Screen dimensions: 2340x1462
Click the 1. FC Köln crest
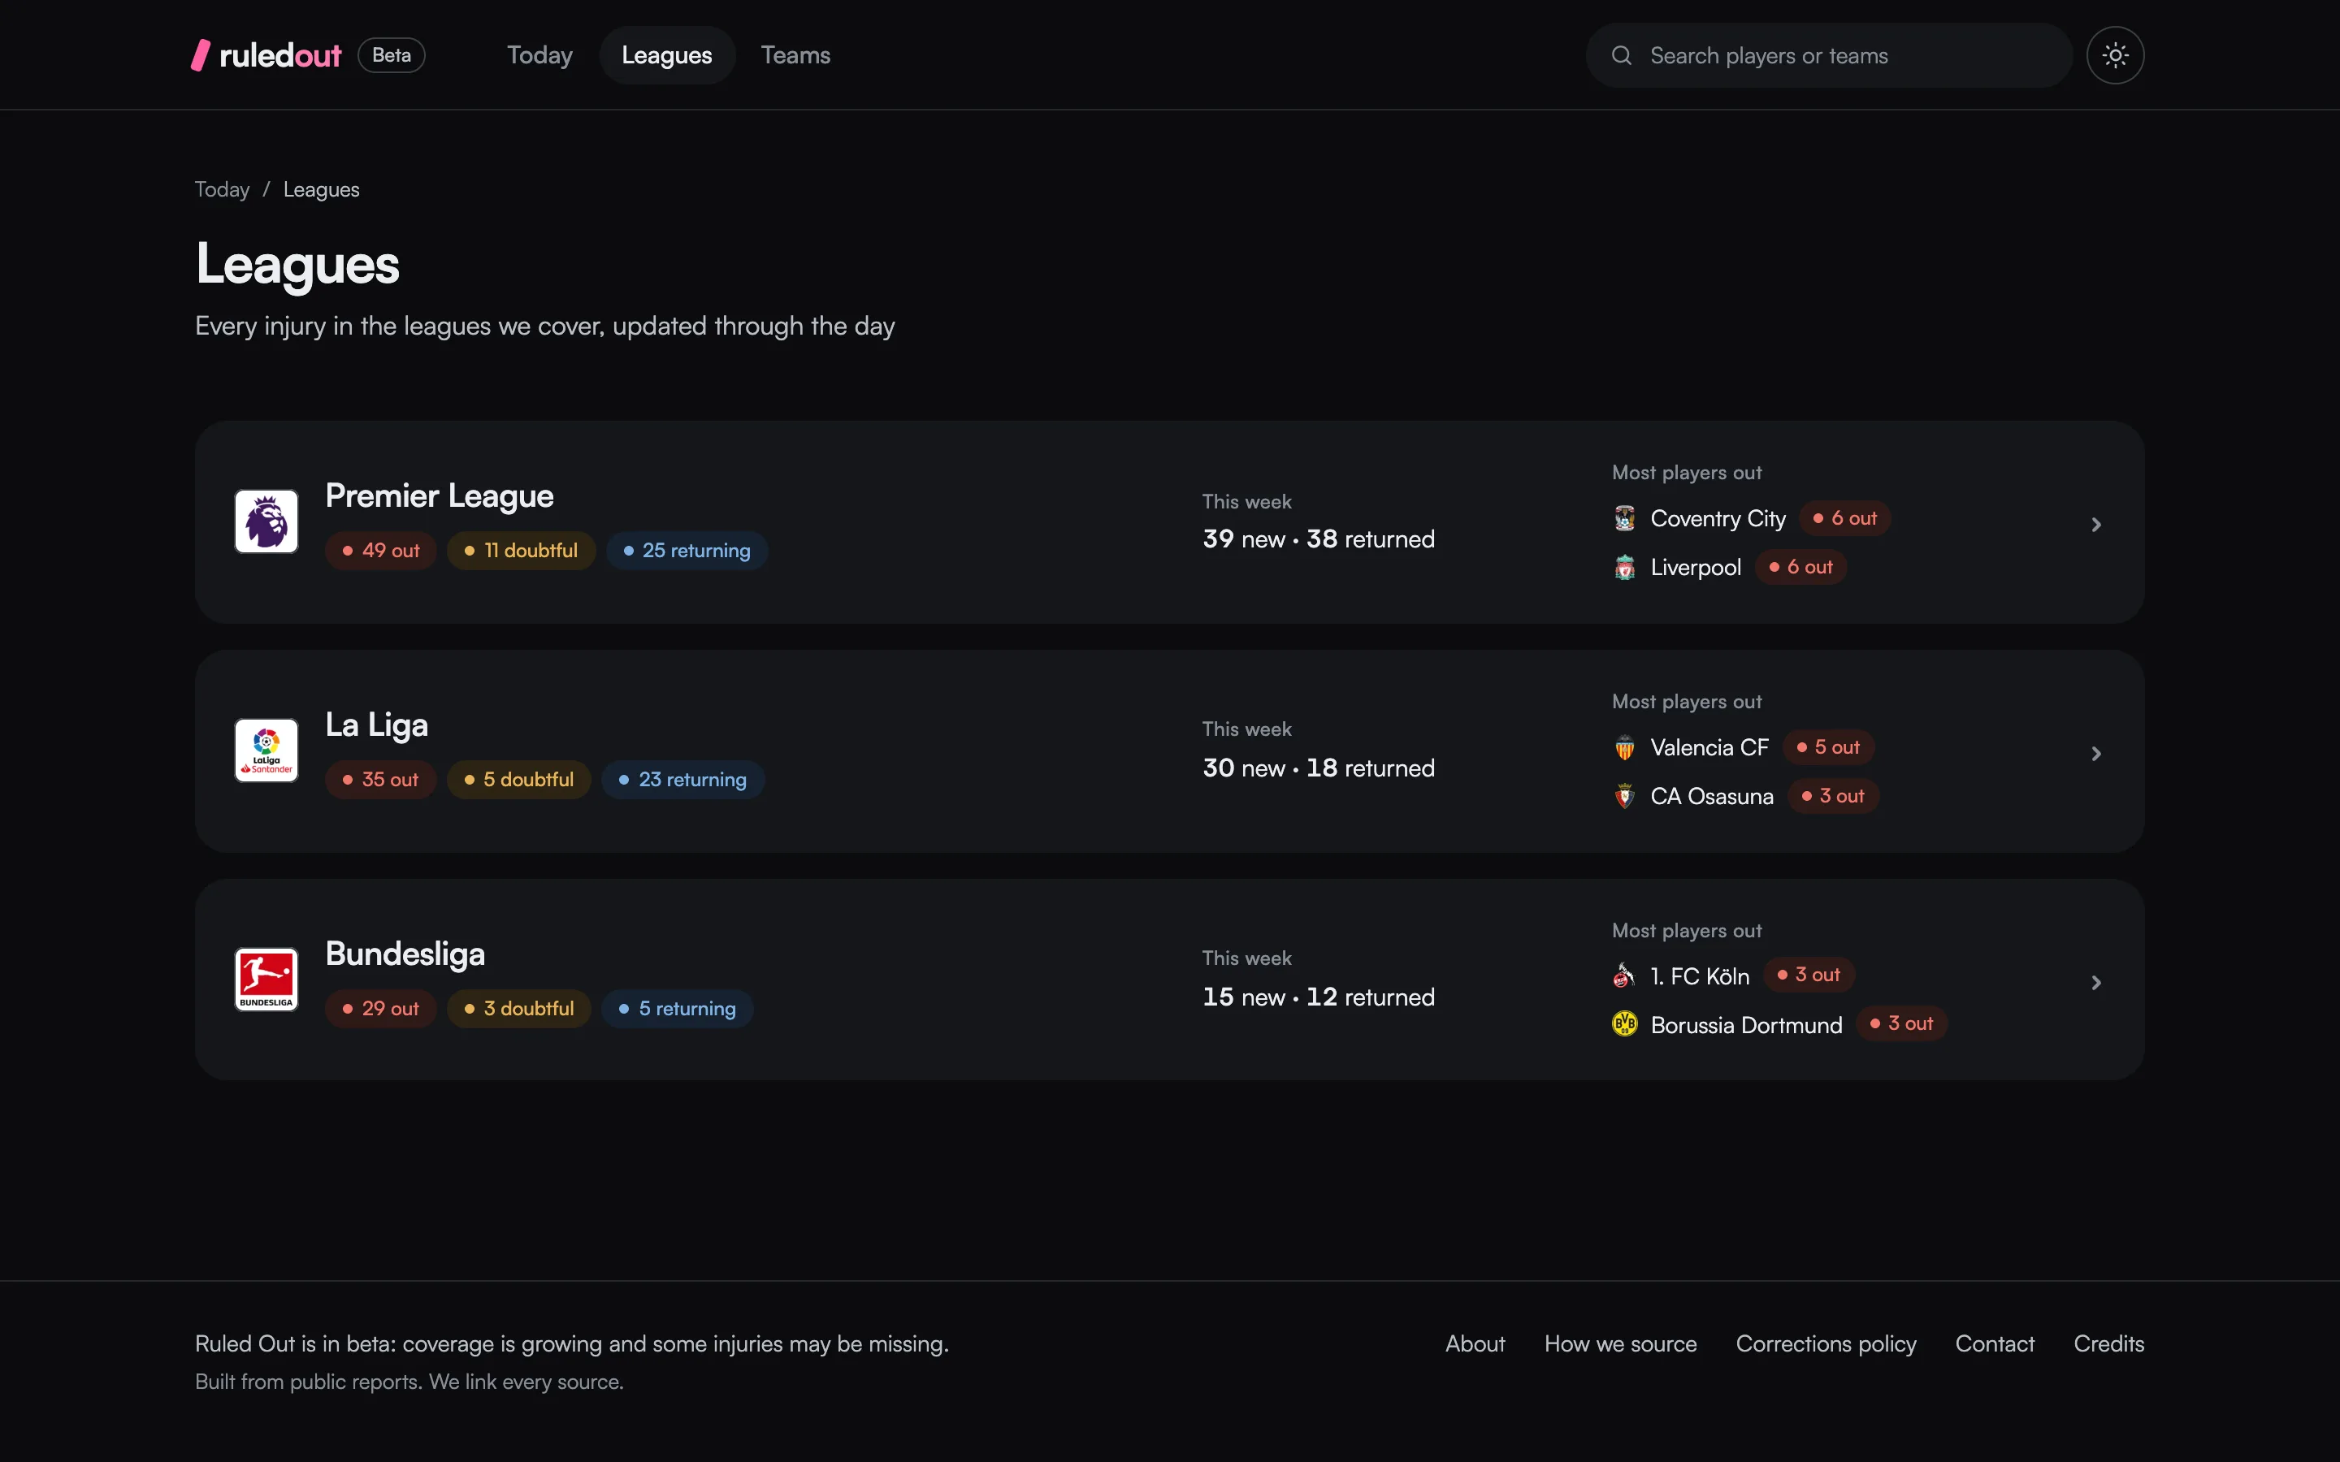point(1624,975)
